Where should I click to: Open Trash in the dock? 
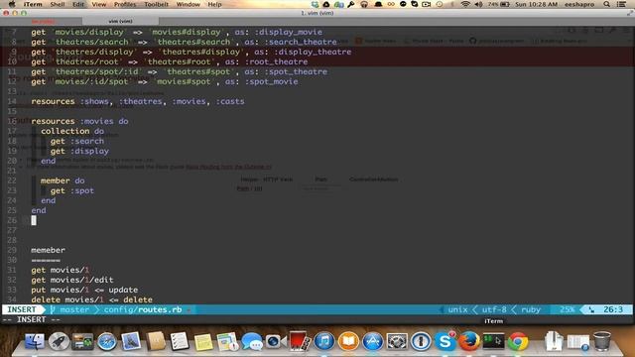point(602,340)
